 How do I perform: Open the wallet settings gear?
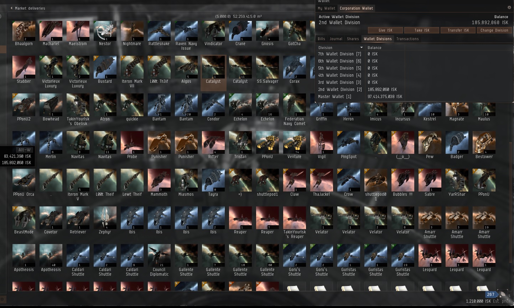pyautogui.click(x=509, y=7)
